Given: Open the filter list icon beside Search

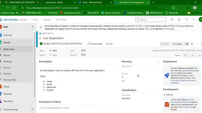Looking at the screenshot, I should tap(172, 19).
